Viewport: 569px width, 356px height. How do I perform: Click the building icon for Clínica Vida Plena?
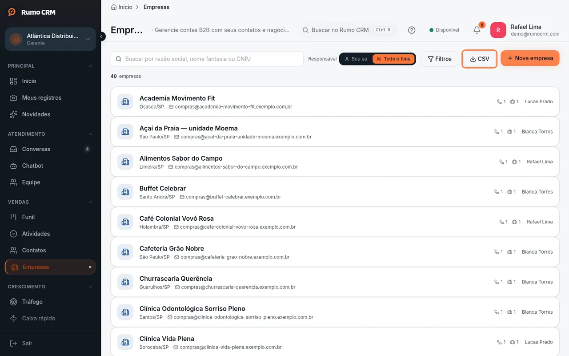click(x=125, y=342)
